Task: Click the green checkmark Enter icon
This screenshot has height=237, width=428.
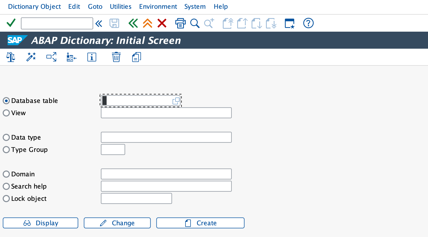Action: 11,23
